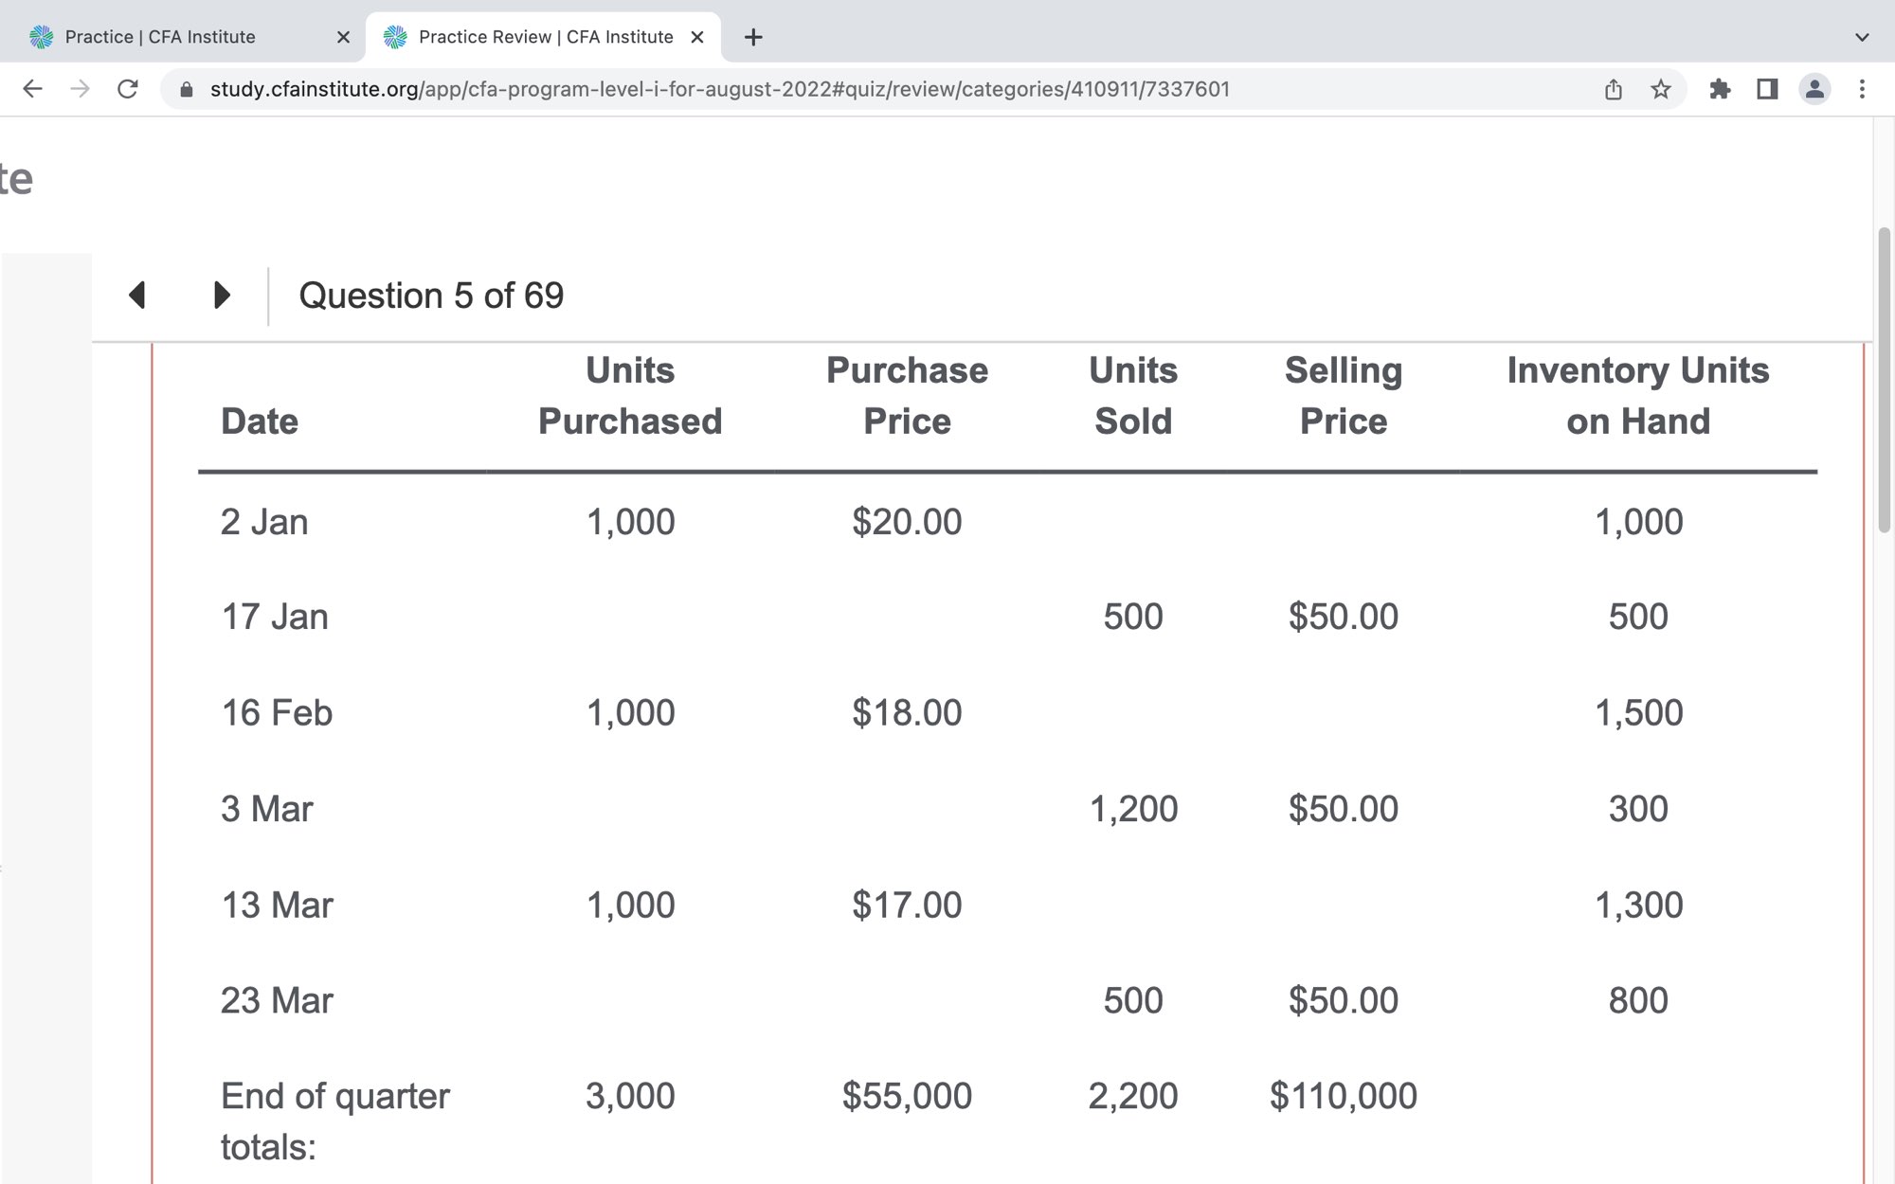Open the Chrome three-dot menu
This screenshot has height=1184, width=1895.
tap(1862, 89)
